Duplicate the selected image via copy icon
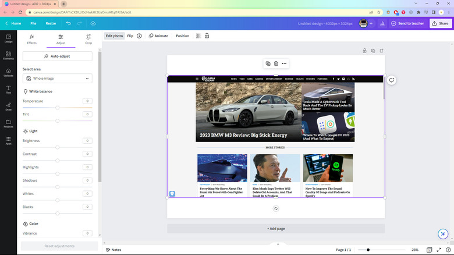This screenshot has width=454, height=255. click(x=268, y=63)
